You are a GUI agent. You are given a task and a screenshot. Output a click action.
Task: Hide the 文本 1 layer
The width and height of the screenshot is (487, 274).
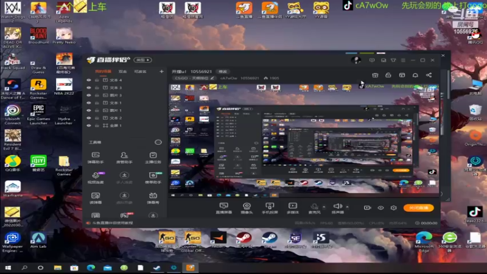89,103
